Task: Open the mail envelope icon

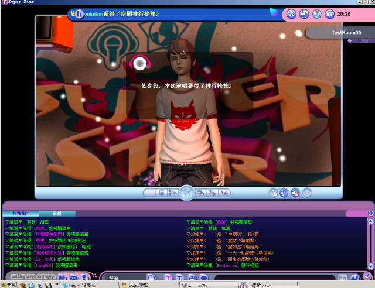Action: (x=74, y=277)
